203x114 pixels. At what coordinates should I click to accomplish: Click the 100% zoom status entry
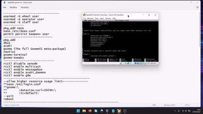pyautogui.click(x=154, y=105)
